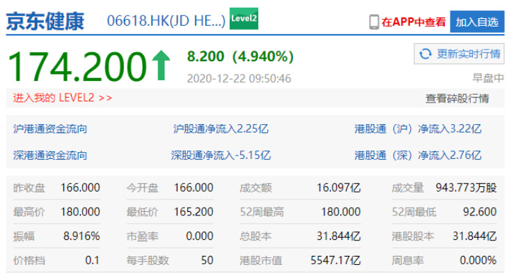Click stock code 06618.HK(JD HE...)
Screen dimensions: 509x274
(166, 21)
